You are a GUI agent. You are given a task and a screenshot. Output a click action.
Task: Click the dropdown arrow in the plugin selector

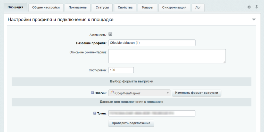pyautogui.click(x=167, y=93)
